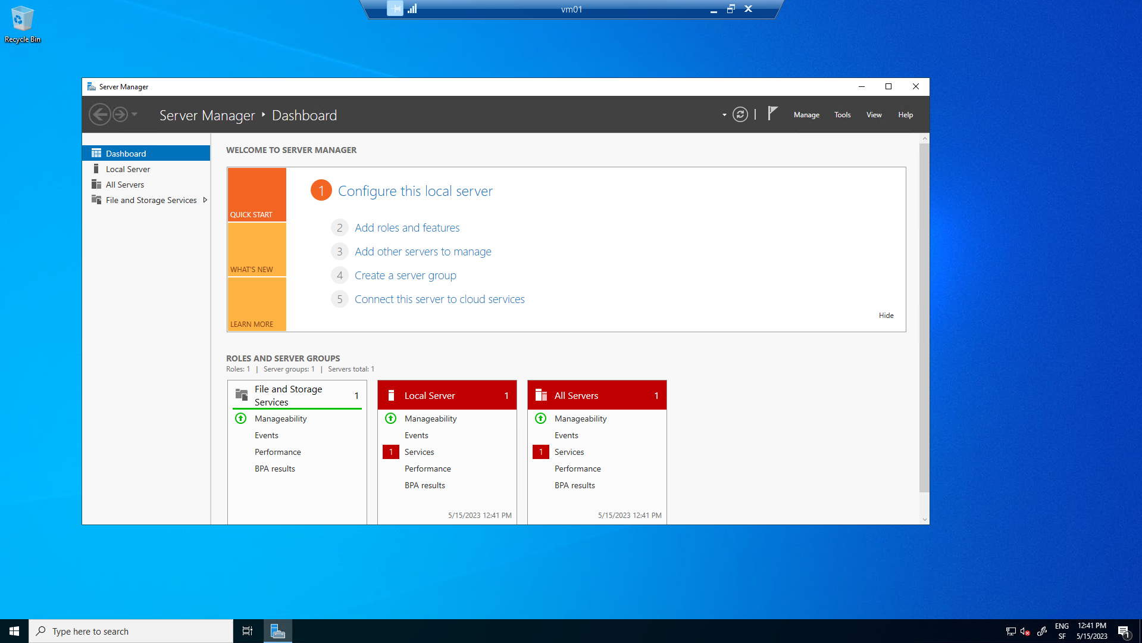Click the orange step 1 circle
Viewport: 1142px width, 643px height.
coord(321,191)
